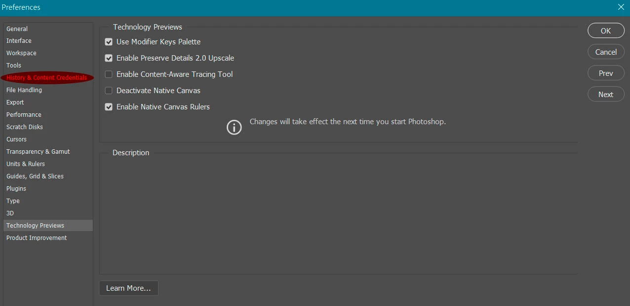Select Cursors preferences category
The image size is (630, 306).
[48, 139]
